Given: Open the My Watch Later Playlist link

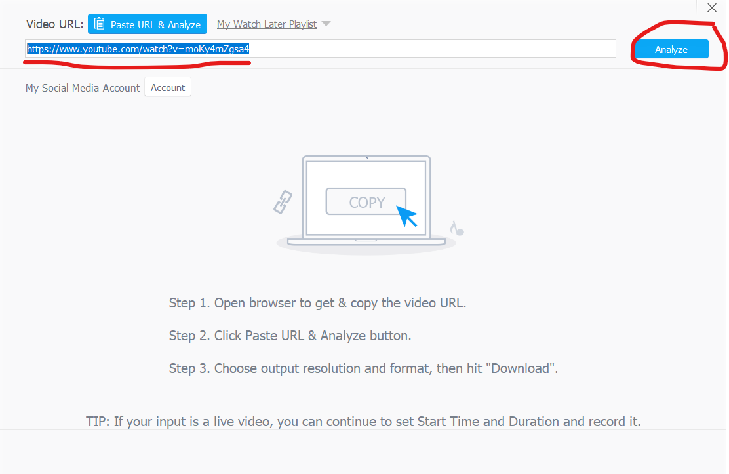Looking at the screenshot, I should (266, 24).
